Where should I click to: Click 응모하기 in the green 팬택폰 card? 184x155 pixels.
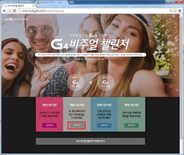coord(132,125)
